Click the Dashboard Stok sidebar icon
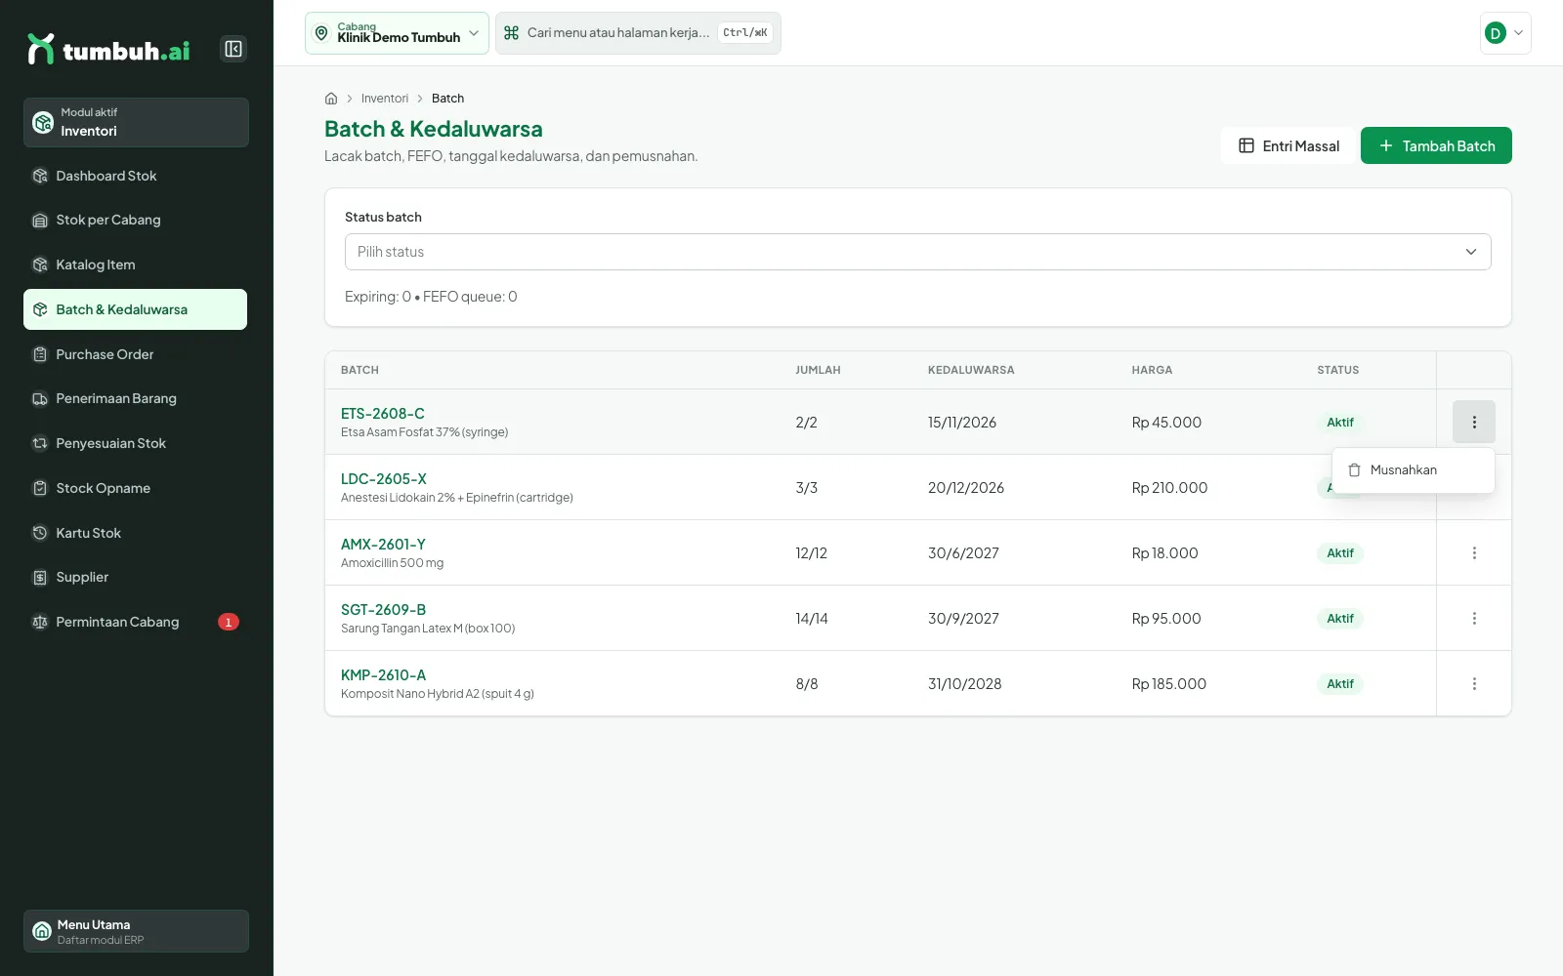Image resolution: width=1563 pixels, height=976 pixels. click(40, 176)
